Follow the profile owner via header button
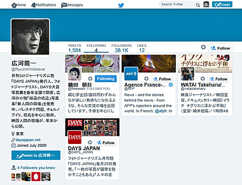 click(x=220, y=48)
